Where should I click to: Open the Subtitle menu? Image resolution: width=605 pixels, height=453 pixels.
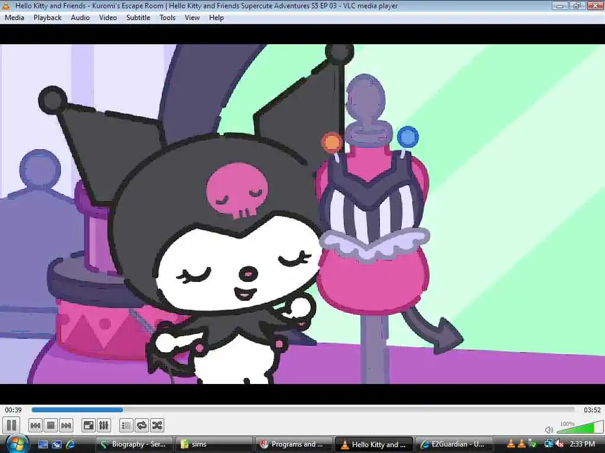pyautogui.click(x=138, y=18)
